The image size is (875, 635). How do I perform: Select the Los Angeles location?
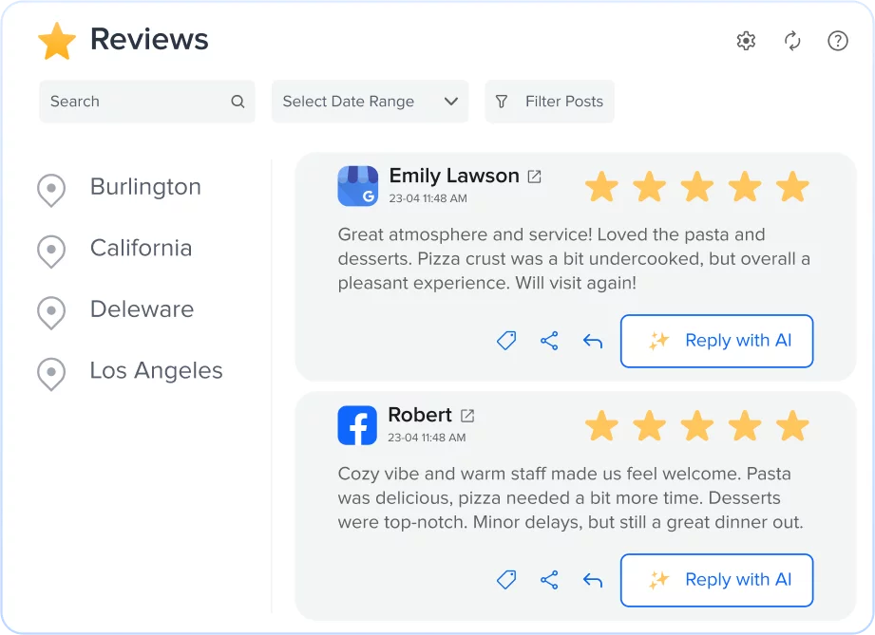[x=156, y=371]
